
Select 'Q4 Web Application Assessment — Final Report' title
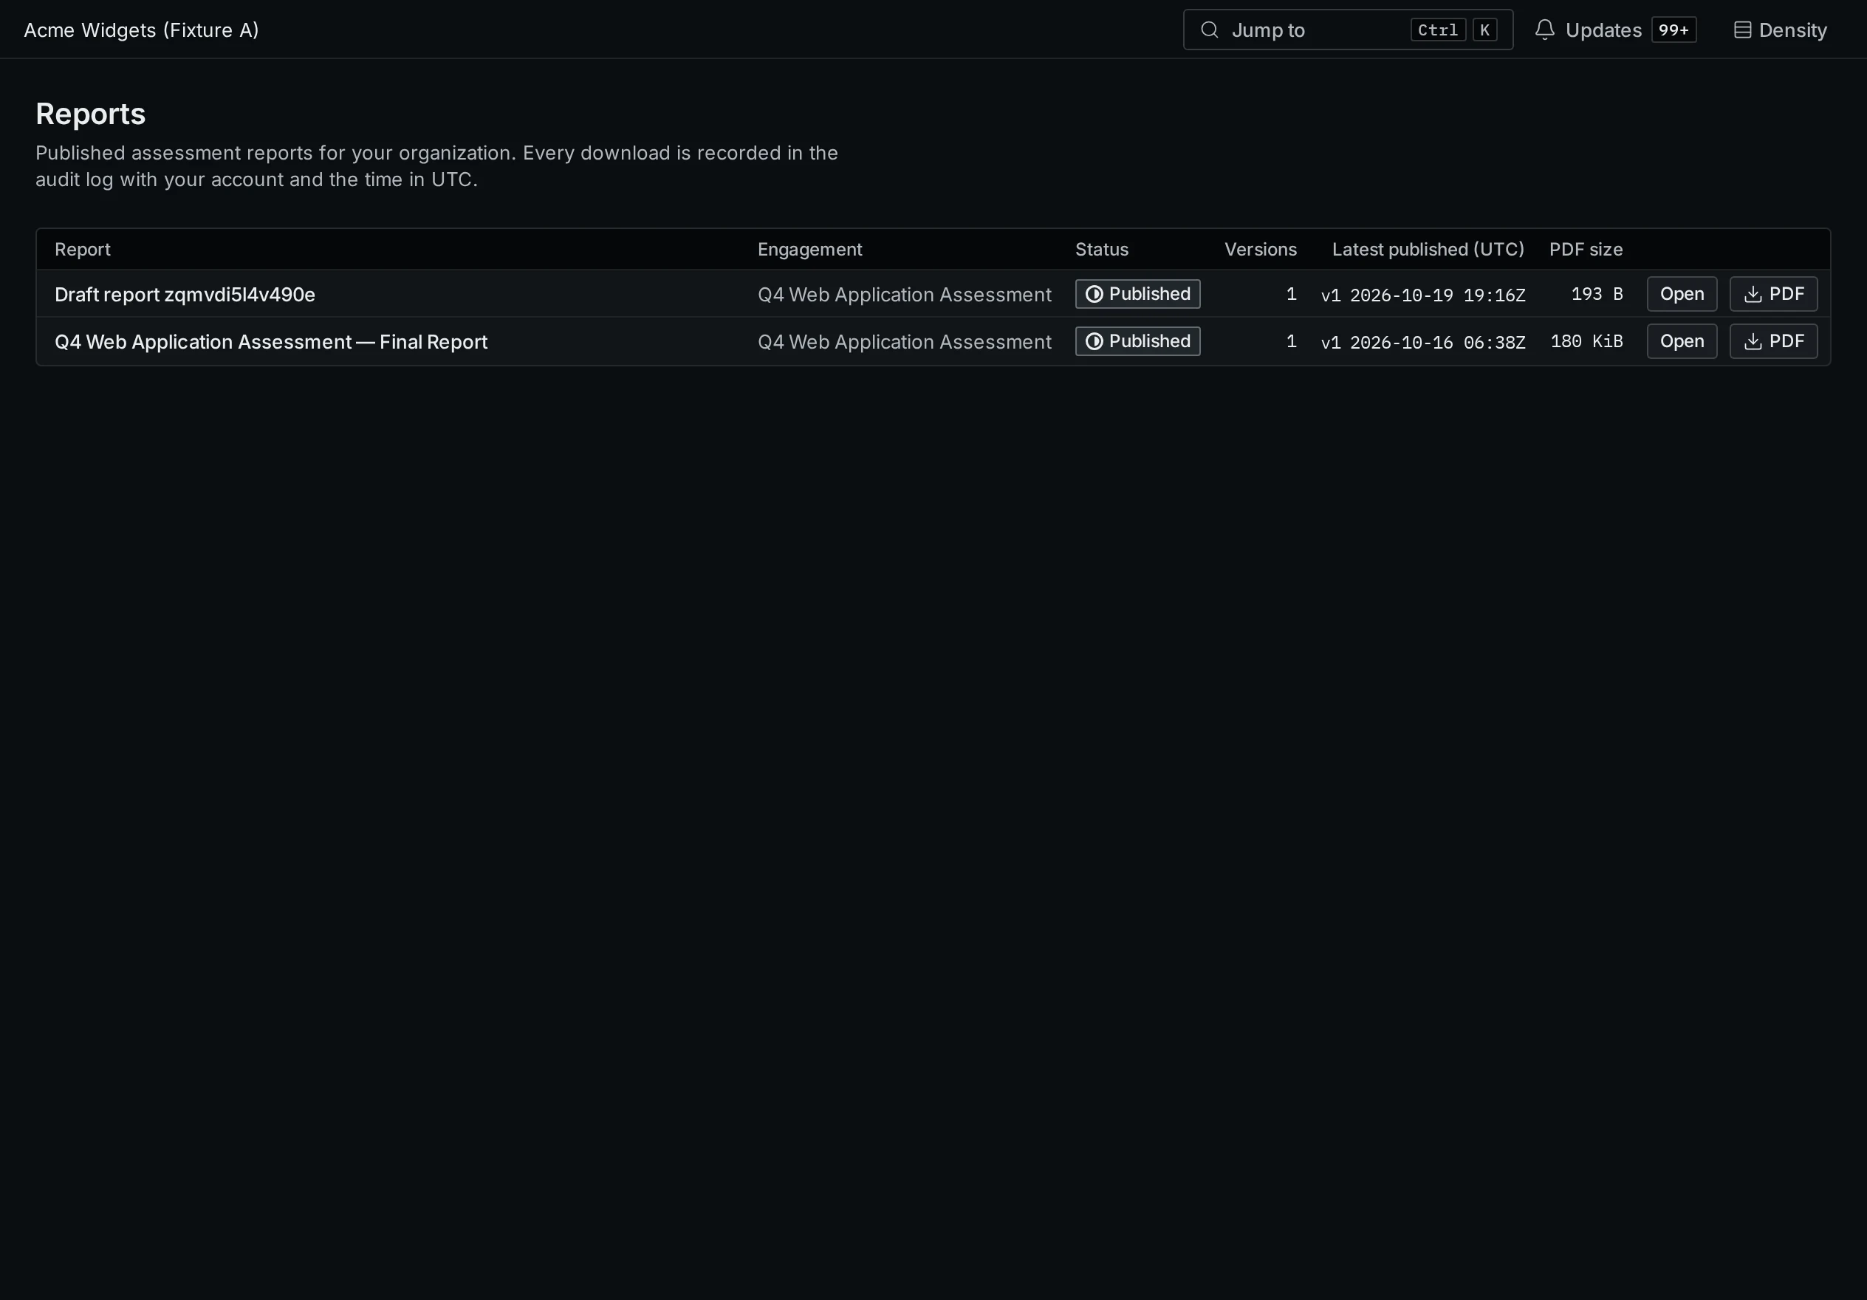(x=271, y=342)
